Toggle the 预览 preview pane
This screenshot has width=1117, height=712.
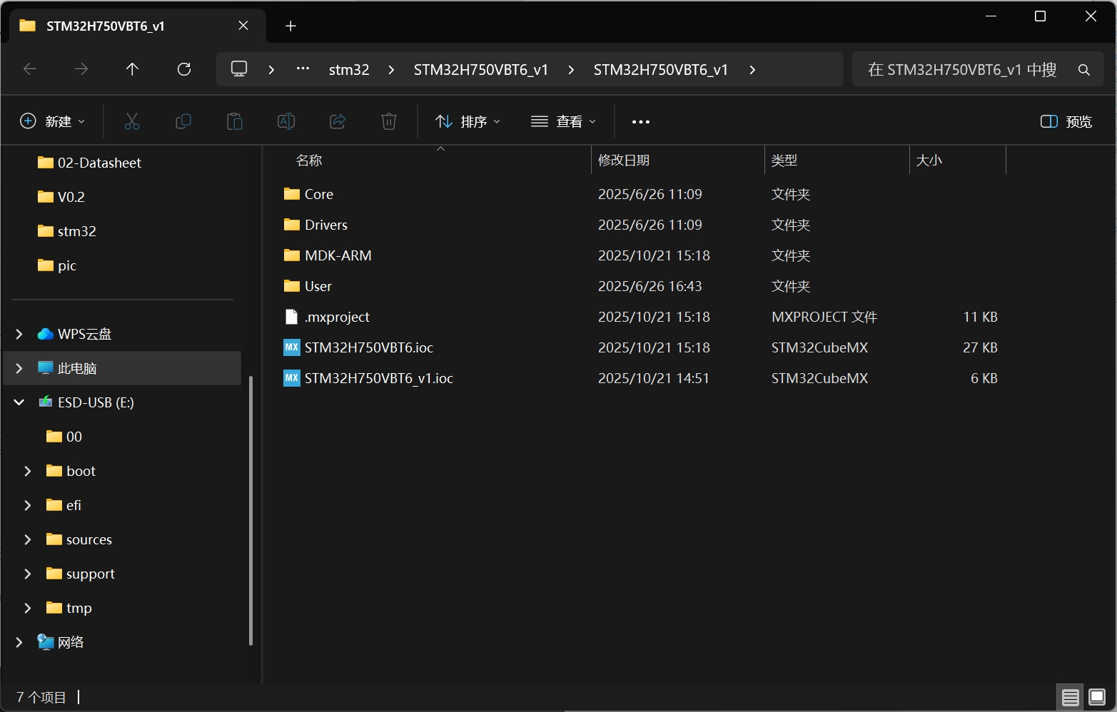coord(1066,122)
